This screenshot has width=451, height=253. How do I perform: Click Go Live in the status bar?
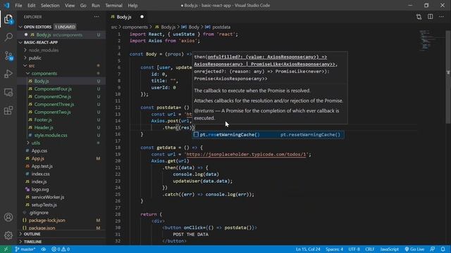(414, 249)
